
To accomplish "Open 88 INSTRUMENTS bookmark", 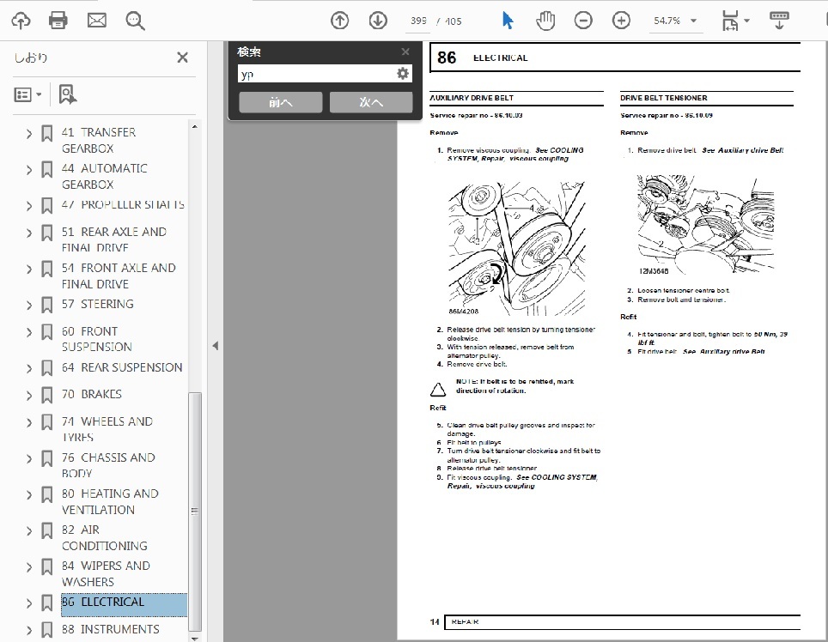I will tap(110, 629).
